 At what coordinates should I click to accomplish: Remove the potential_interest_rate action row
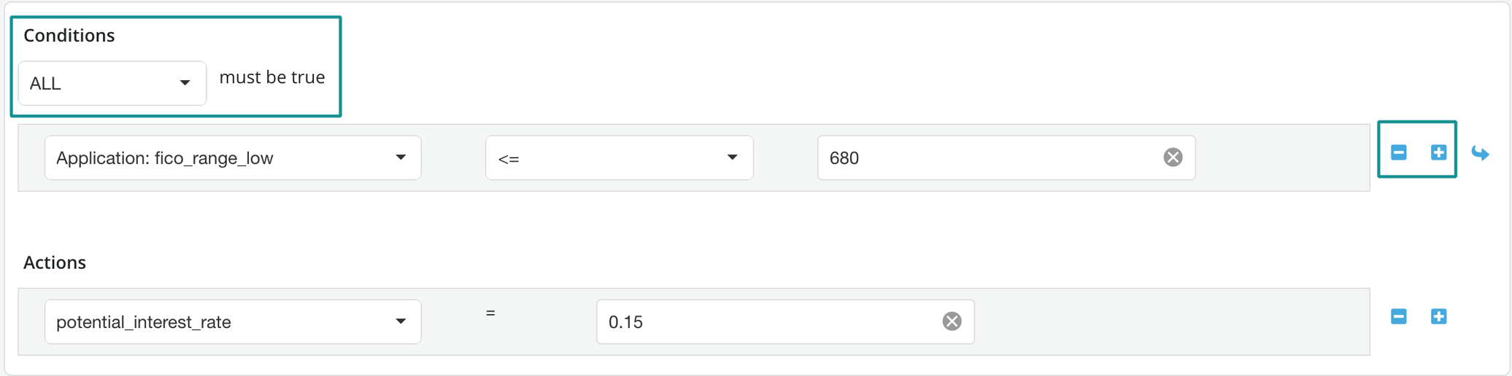coord(1398,316)
